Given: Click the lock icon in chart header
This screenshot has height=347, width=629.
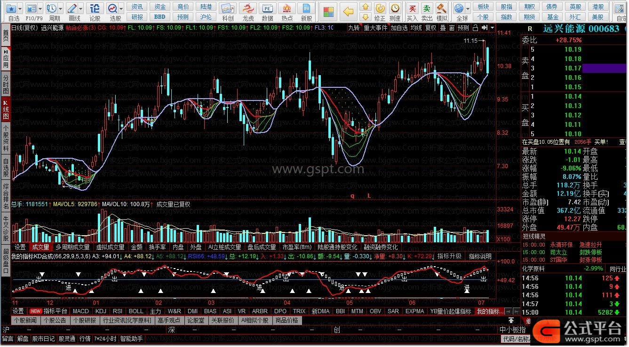Looking at the screenshot, I should click(x=475, y=28).
